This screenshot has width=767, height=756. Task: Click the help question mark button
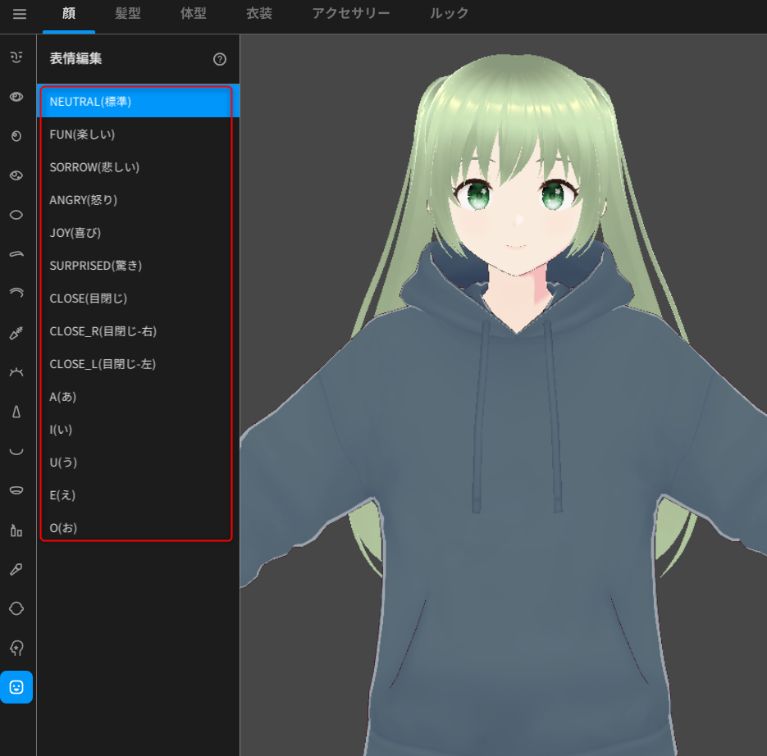pyautogui.click(x=218, y=58)
